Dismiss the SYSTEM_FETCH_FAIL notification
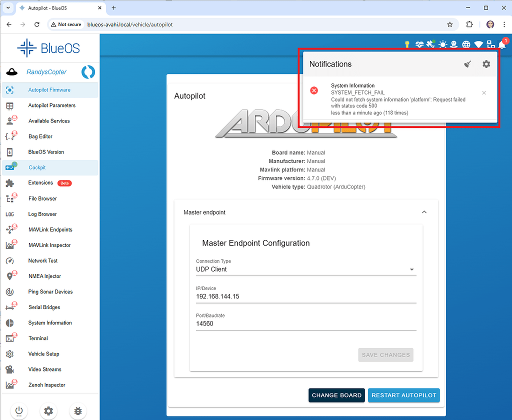 (x=483, y=92)
